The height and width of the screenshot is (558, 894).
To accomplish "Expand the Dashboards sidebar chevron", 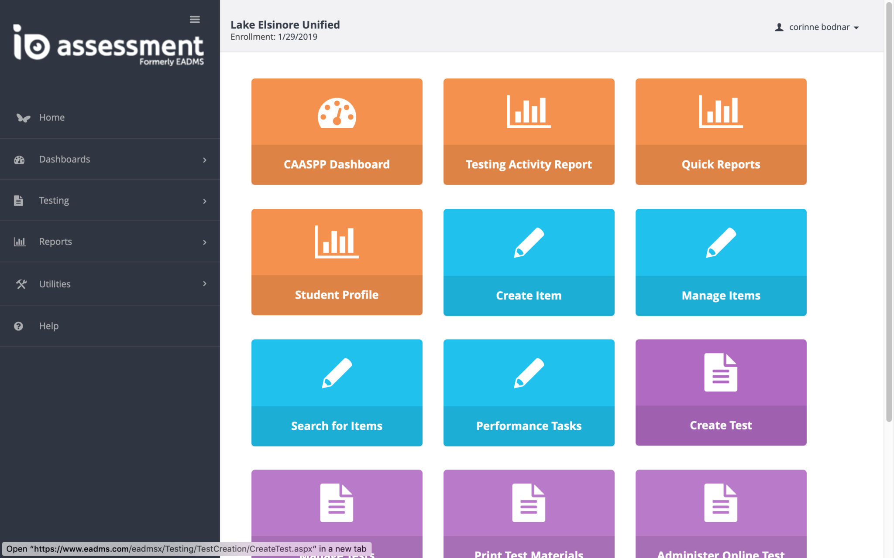I will (204, 160).
